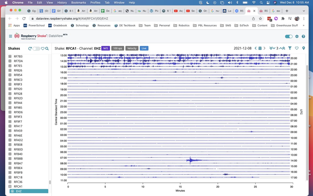Select RFC36 in shakes list
This screenshot has height=196, width=313.
click(18, 182)
